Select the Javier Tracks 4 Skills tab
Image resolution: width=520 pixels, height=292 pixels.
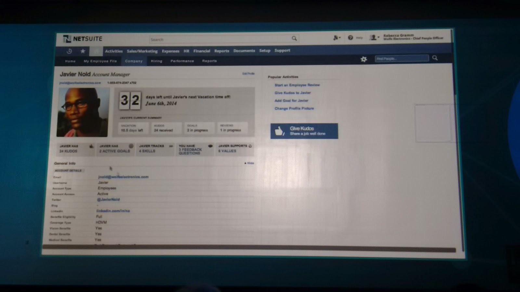point(155,149)
